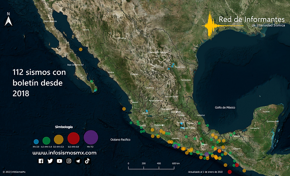Viewport: 290px width, 176px height.
Task: Click the north arrow compass icon
Action: click(x=8, y=19)
